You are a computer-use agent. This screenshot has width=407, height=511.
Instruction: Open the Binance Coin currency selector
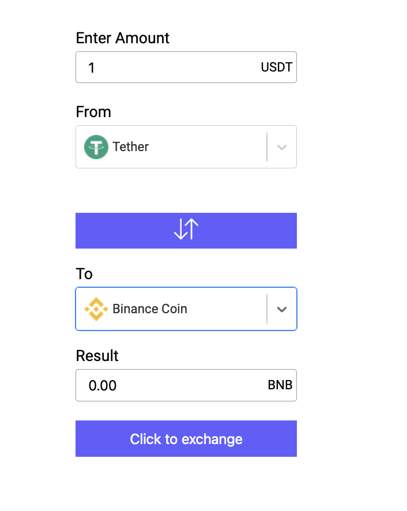coord(186,309)
